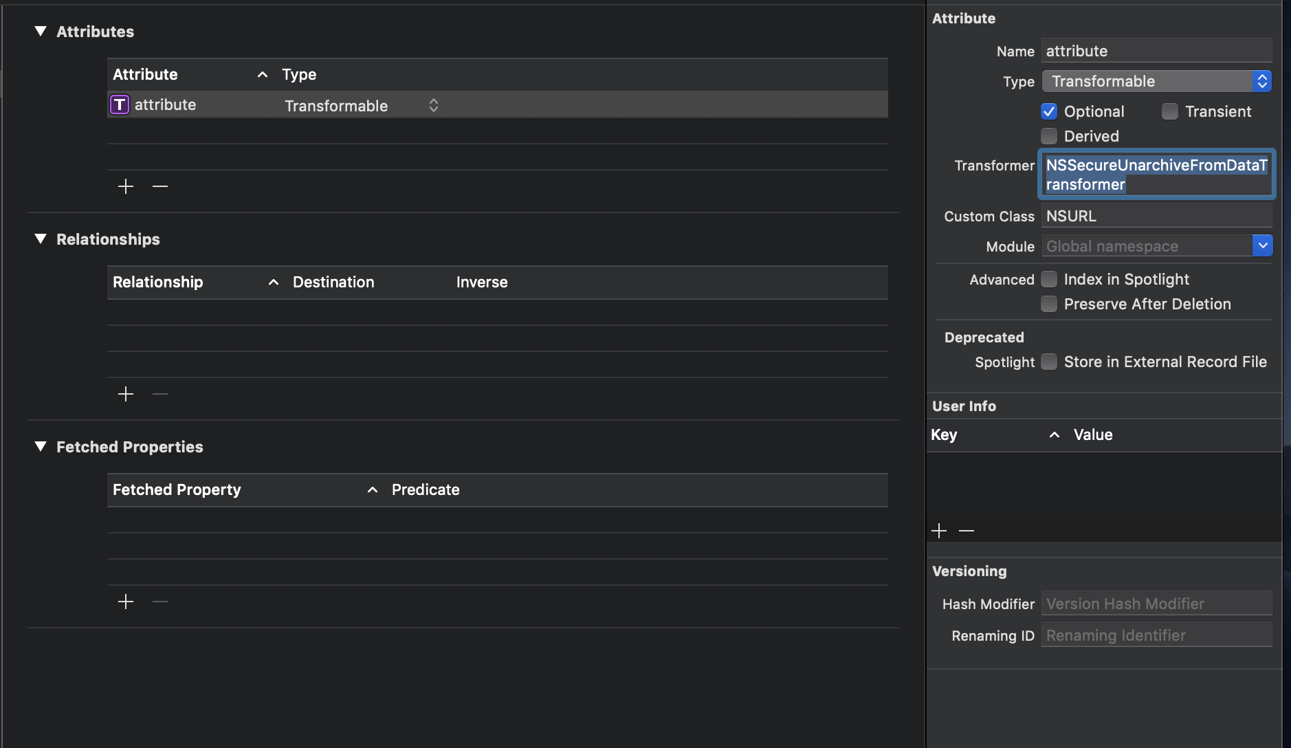This screenshot has height=748, width=1291.
Task: Sort the User Info Key column
Action: (x=944, y=434)
